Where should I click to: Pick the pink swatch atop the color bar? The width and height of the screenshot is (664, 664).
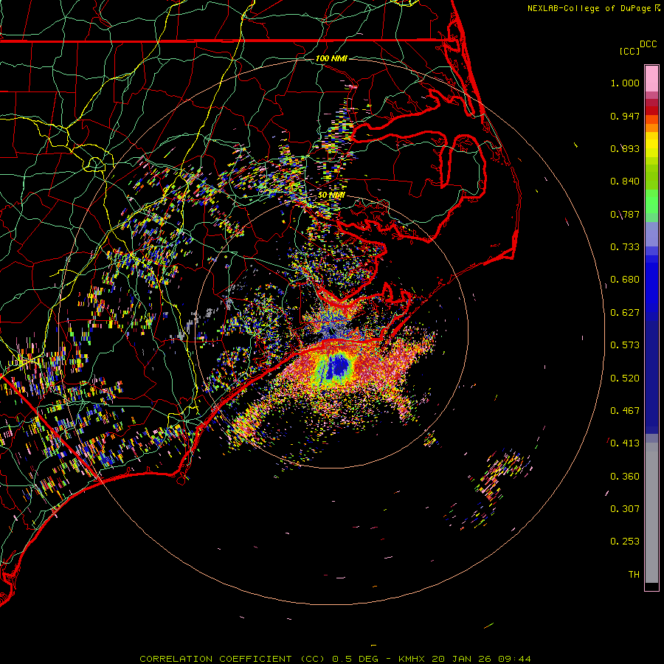[x=651, y=79]
